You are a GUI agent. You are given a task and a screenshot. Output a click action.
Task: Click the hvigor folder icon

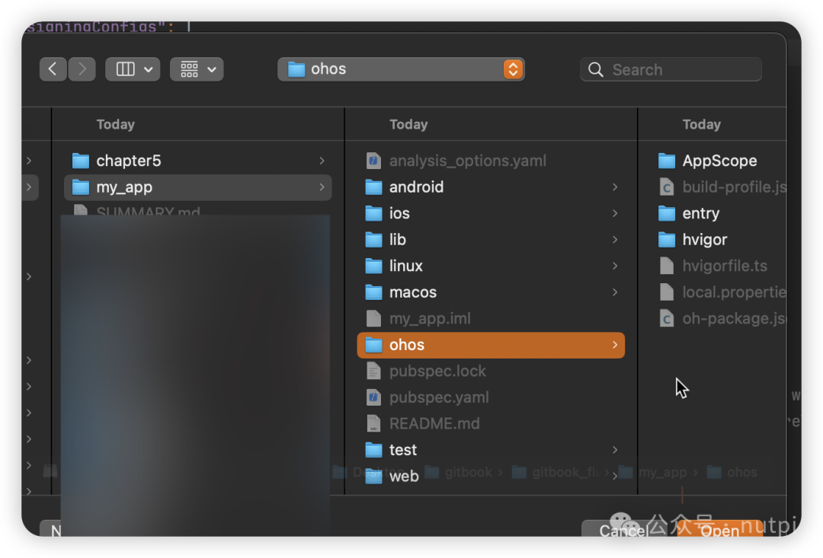click(x=667, y=239)
